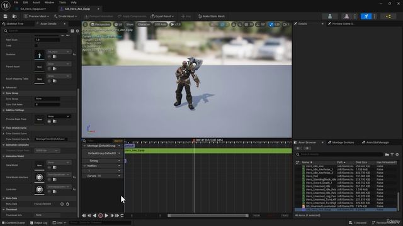
Task: Click the viewport Show button
Action: 130,24
